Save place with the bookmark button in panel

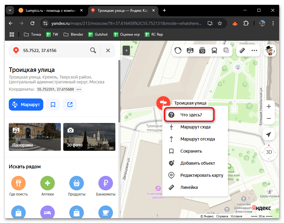click(x=53, y=105)
